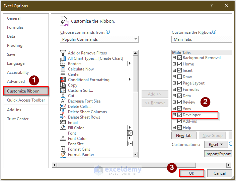Click OK to confirm options

(191, 173)
